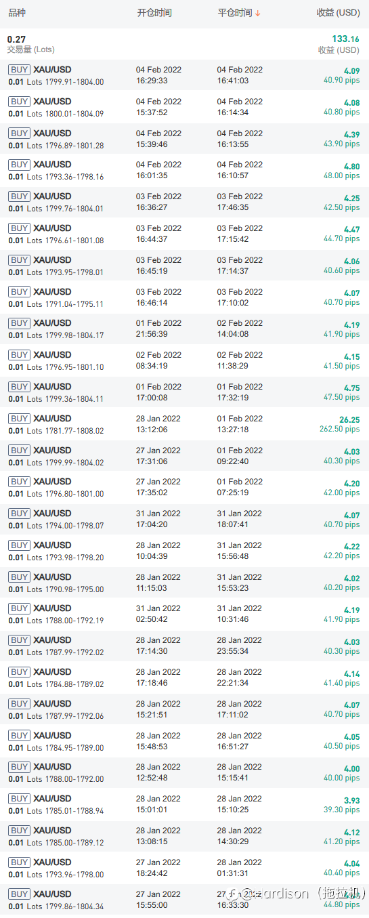Click the 收益 (USD) column header

pyautogui.click(x=339, y=13)
